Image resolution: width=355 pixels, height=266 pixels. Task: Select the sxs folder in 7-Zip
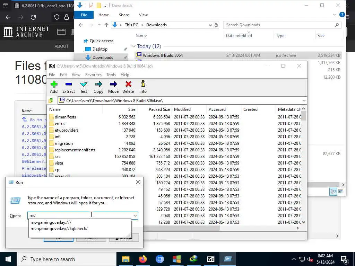point(58,157)
